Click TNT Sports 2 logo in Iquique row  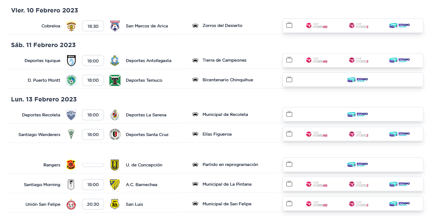pyautogui.click(x=359, y=60)
